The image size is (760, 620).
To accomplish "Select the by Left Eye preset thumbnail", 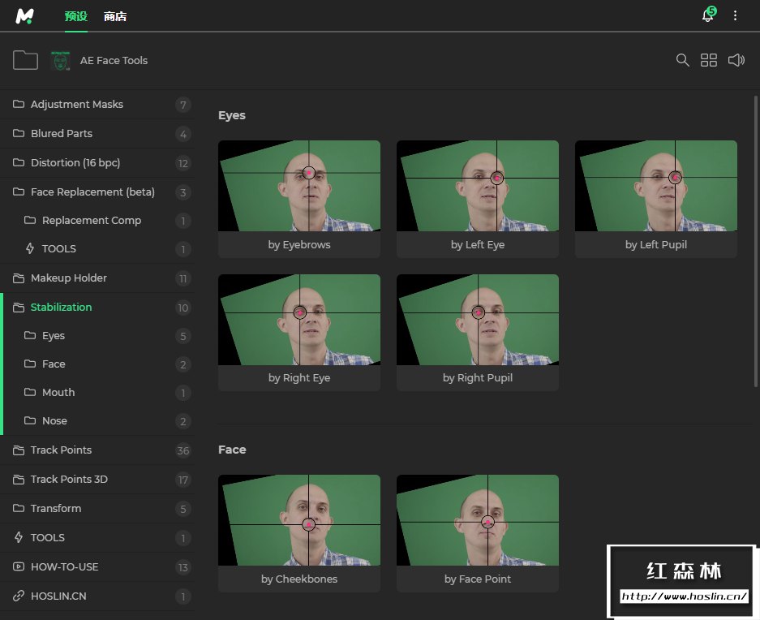I will 478,186.
